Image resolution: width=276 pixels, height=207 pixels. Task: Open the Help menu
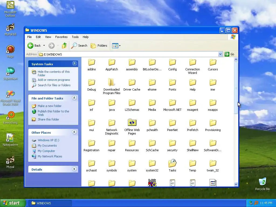pyautogui.click(x=85, y=37)
